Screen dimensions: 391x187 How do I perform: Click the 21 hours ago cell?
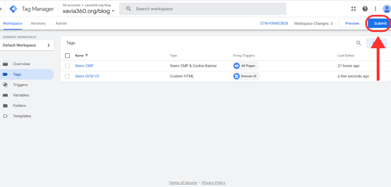click(x=348, y=66)
